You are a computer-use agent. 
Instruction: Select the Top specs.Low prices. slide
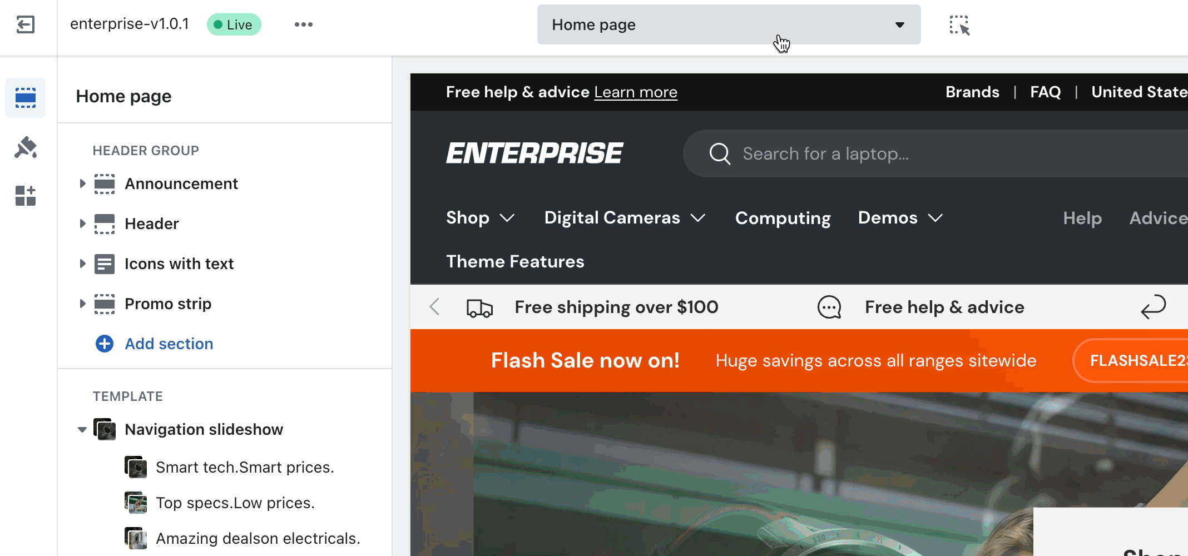[x=235, y=503]
